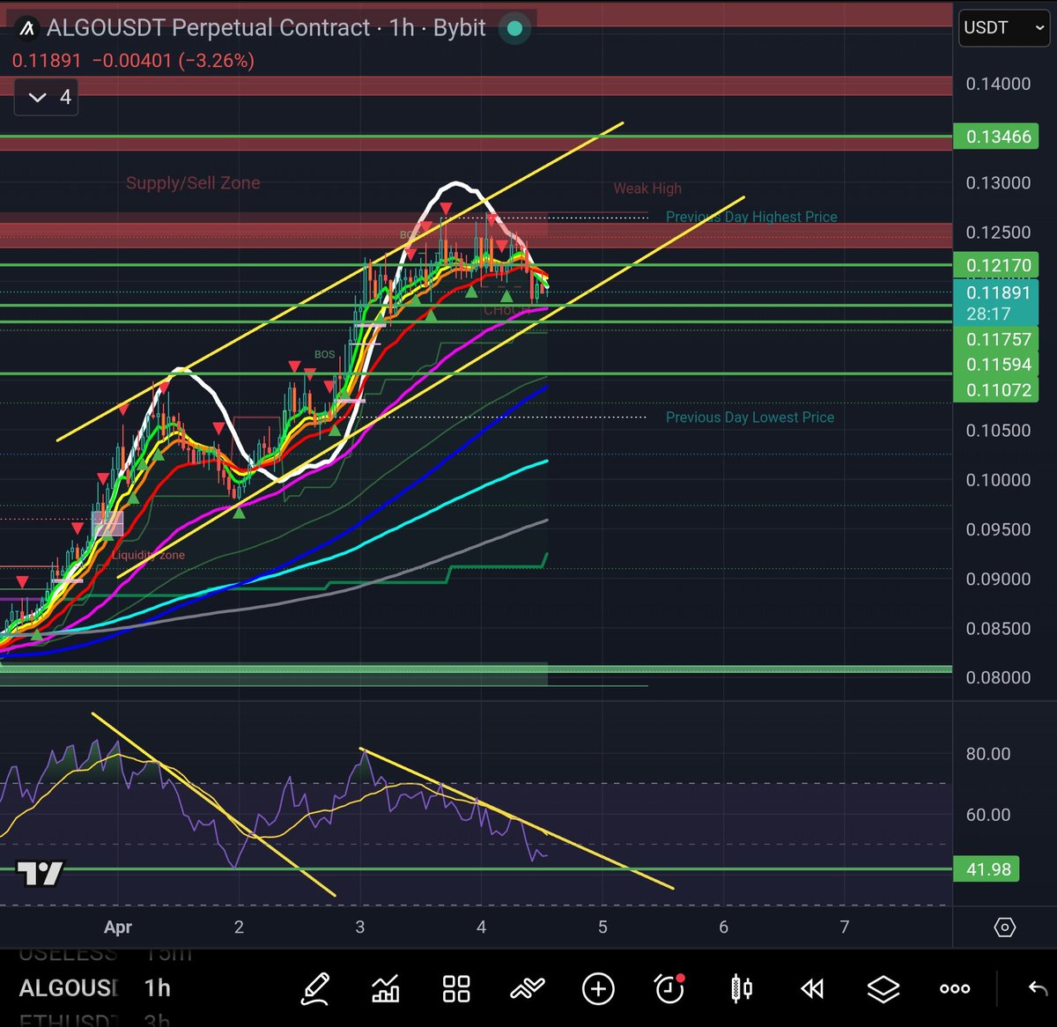Click the 0.12170 price label
1057x1027 pixels.
[x=997, y=265]
